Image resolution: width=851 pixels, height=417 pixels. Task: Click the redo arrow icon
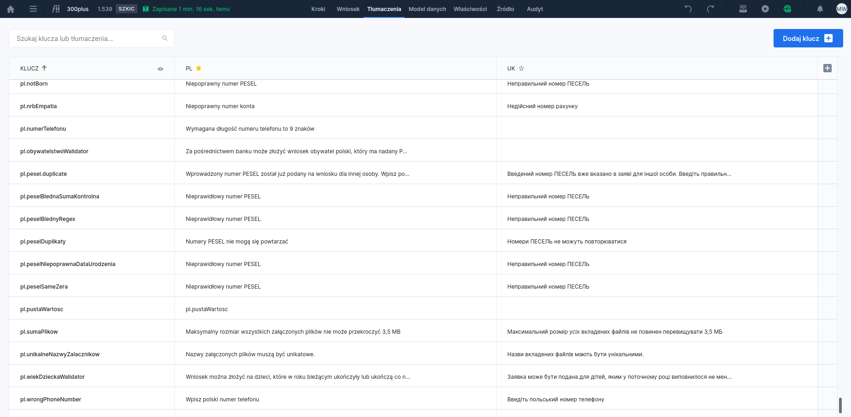(710, 9)
